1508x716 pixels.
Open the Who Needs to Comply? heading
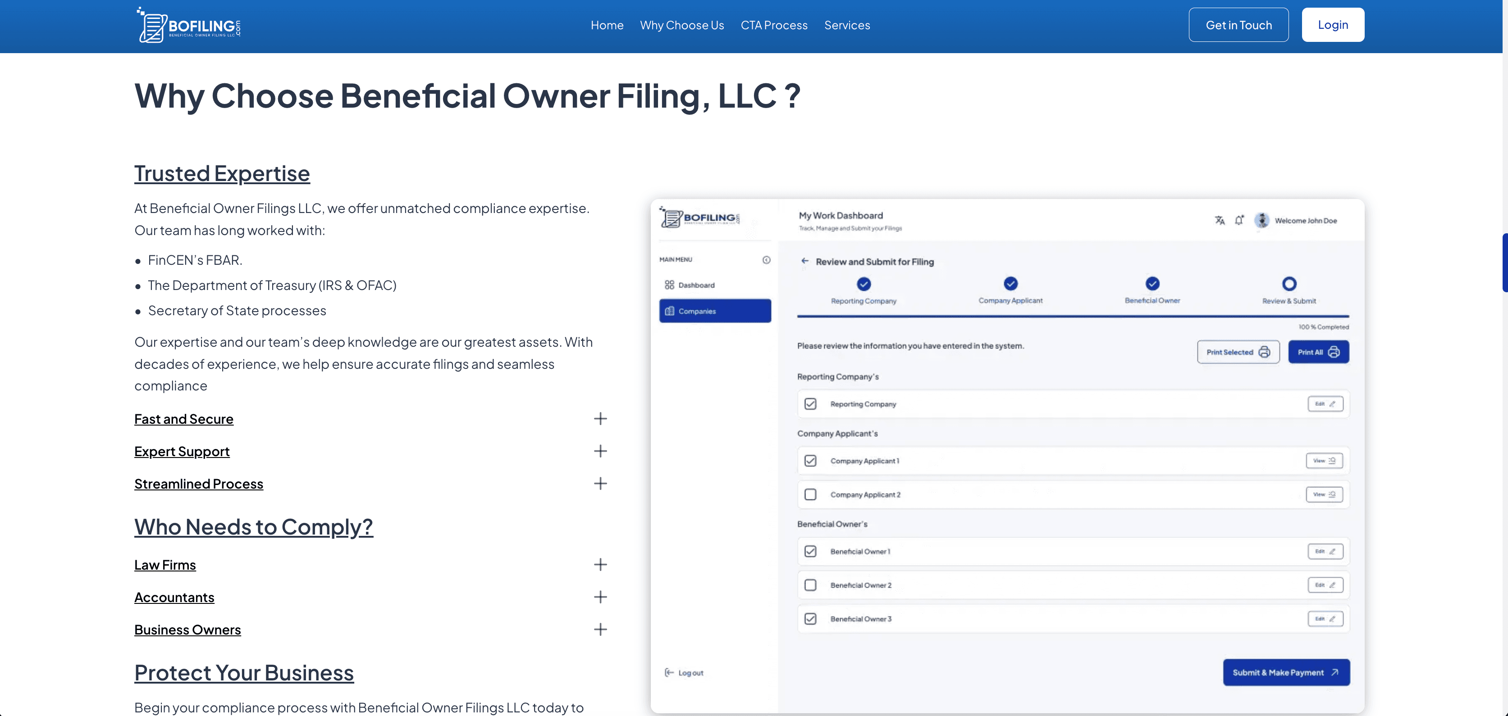pos(253,527)
